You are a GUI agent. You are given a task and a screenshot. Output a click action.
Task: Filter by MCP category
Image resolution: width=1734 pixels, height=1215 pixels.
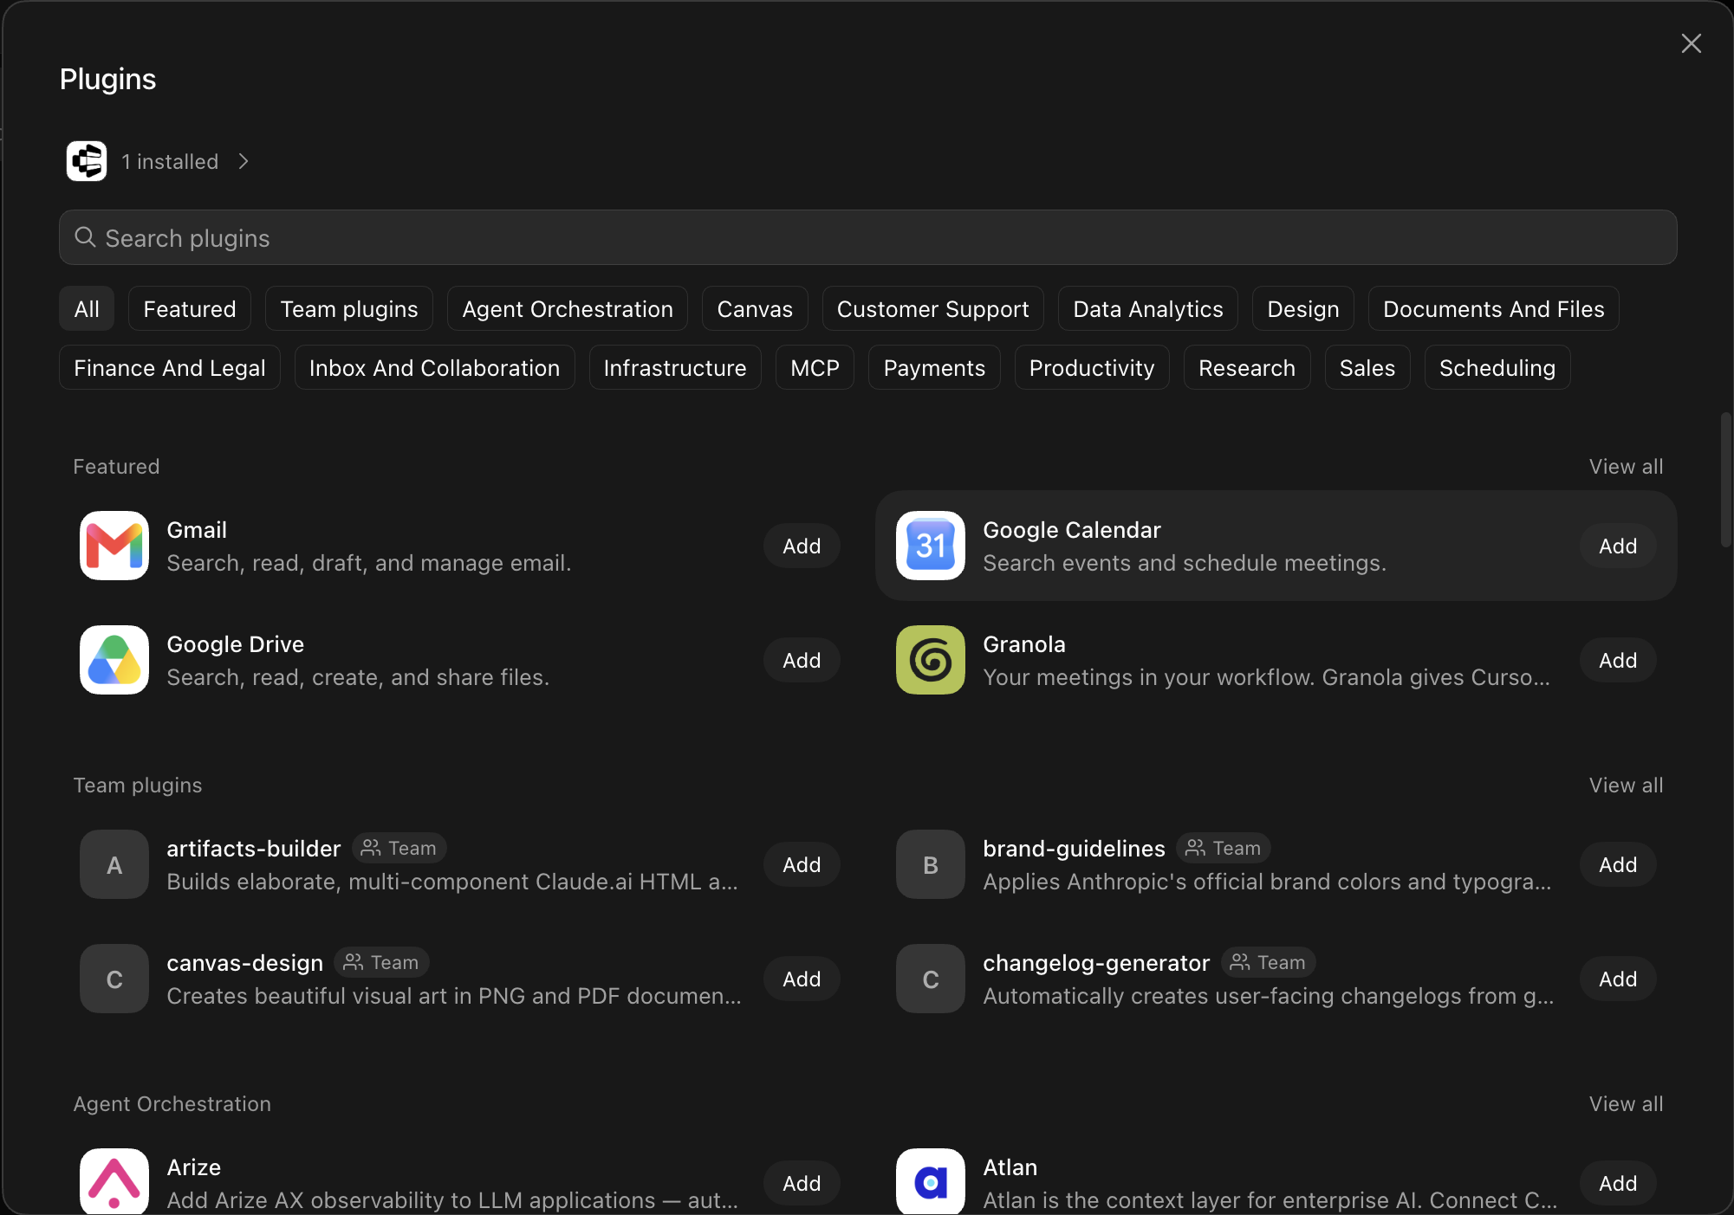815,368
